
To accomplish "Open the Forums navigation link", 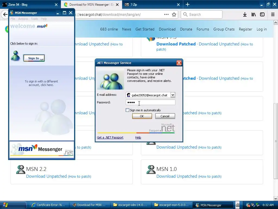I will pyautogui.click(x=203, y=29).
